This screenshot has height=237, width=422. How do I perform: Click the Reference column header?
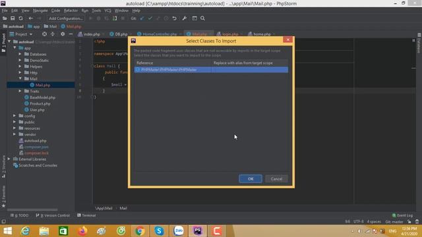173,63
